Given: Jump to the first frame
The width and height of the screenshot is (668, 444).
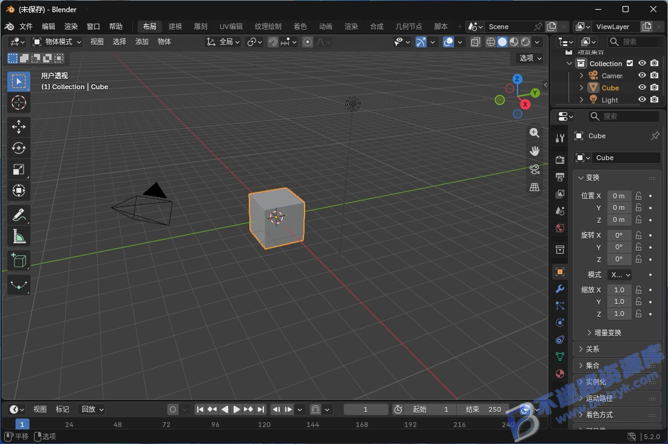Looking at the screenshot, I should click(200, 409).
